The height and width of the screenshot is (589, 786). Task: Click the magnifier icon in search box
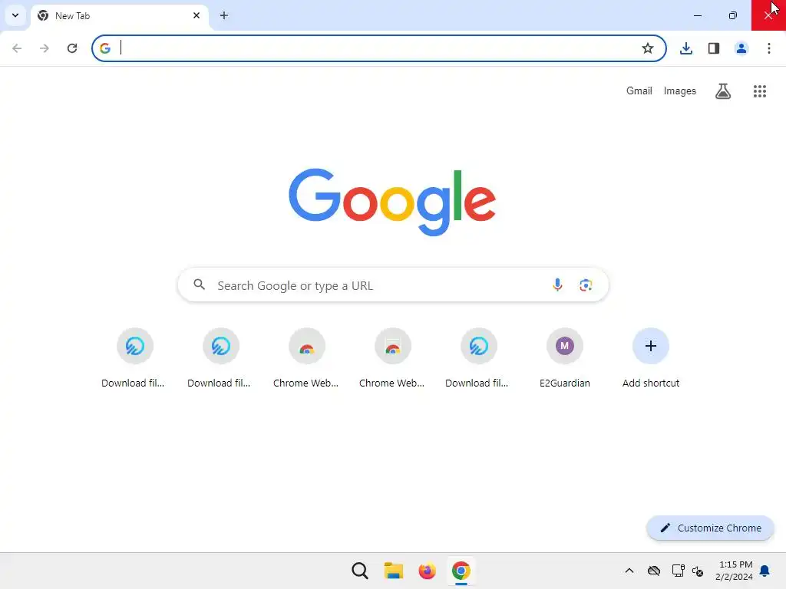coord(200,285)
